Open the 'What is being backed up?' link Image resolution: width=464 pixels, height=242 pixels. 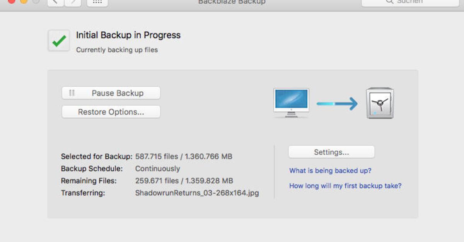point(330,171)
